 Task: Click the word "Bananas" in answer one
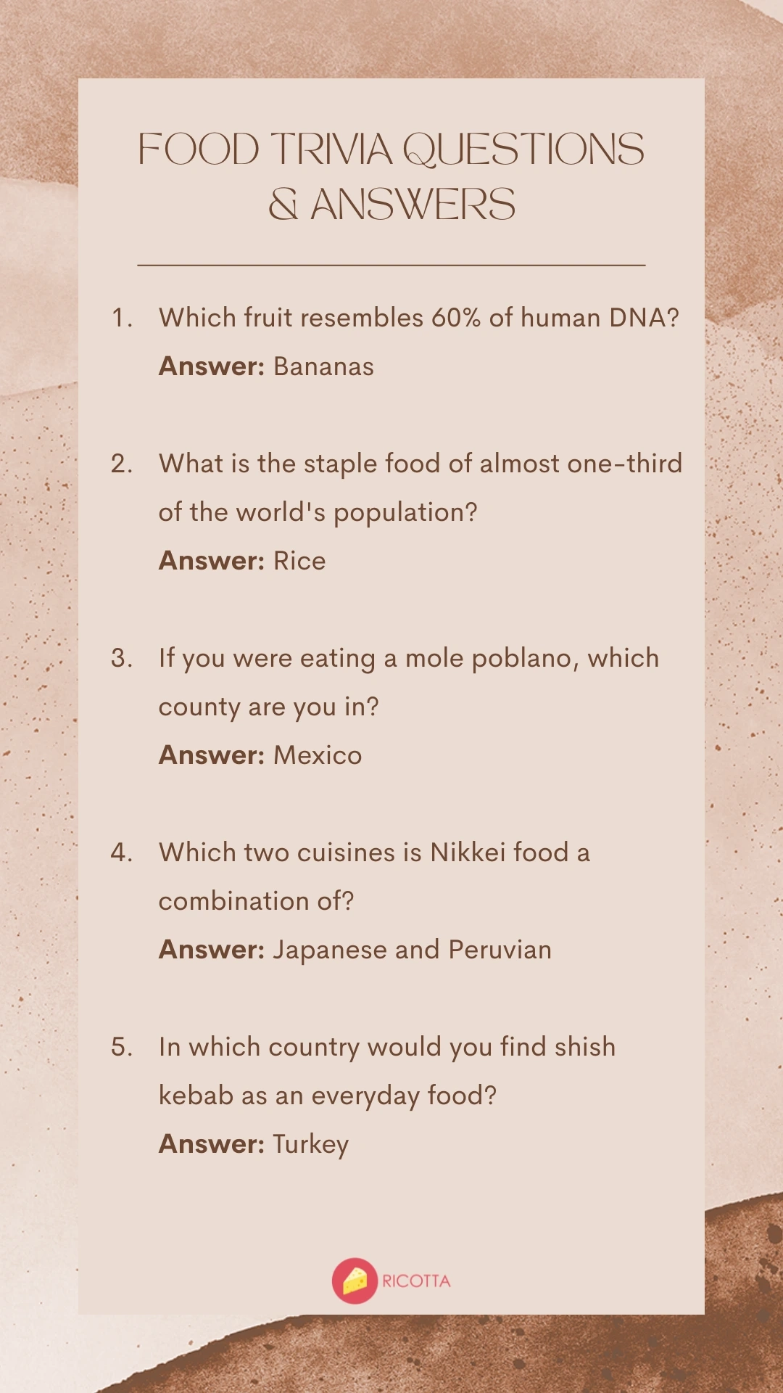click(323, 366)
